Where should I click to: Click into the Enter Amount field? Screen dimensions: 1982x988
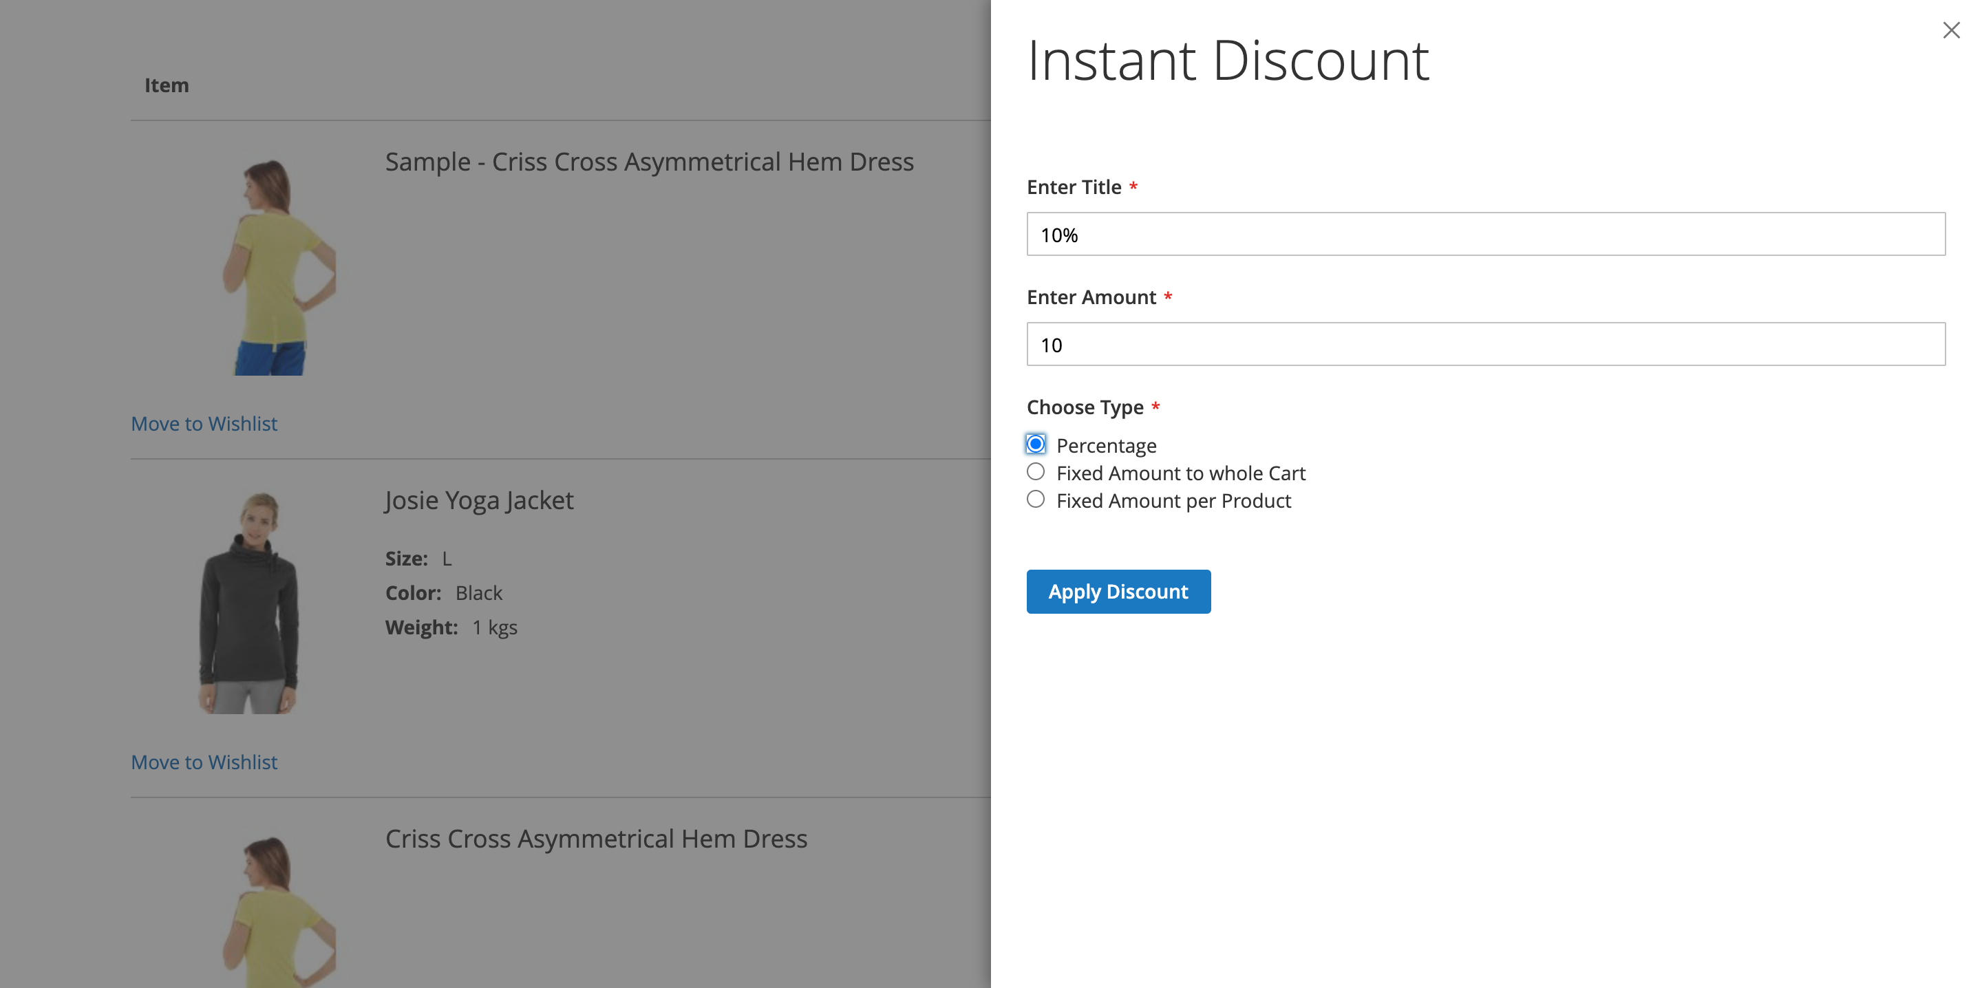1486,344
